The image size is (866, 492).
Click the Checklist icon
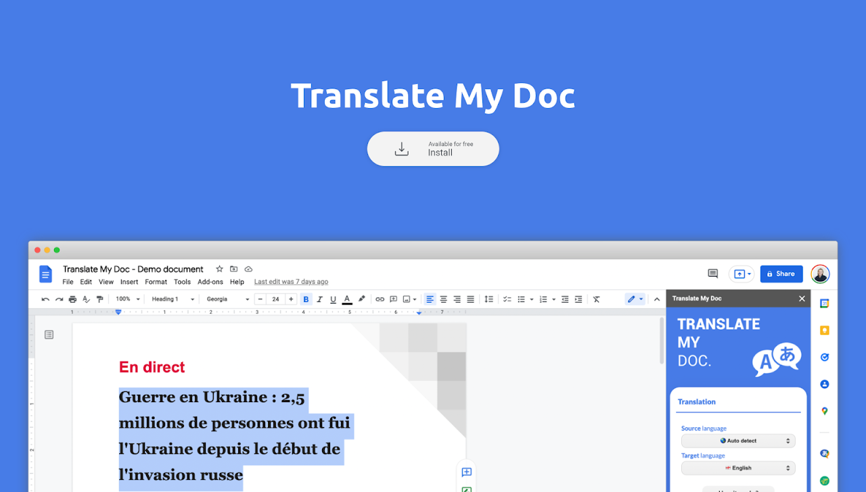click(507, 299)
